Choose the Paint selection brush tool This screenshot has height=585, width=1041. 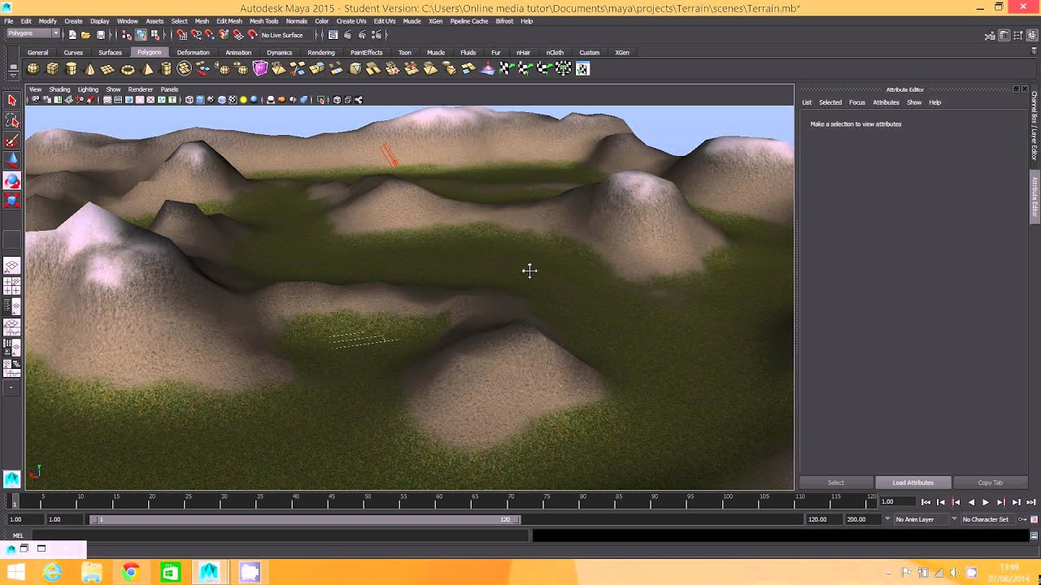(x=11, y=141)
